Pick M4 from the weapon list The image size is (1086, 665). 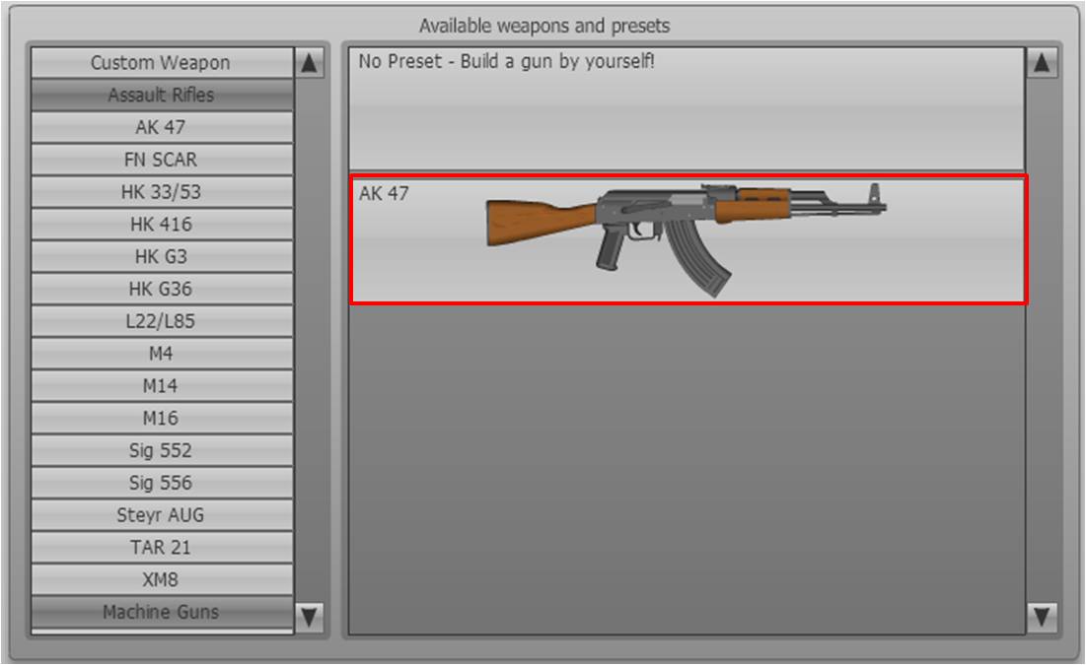(162, 353)
